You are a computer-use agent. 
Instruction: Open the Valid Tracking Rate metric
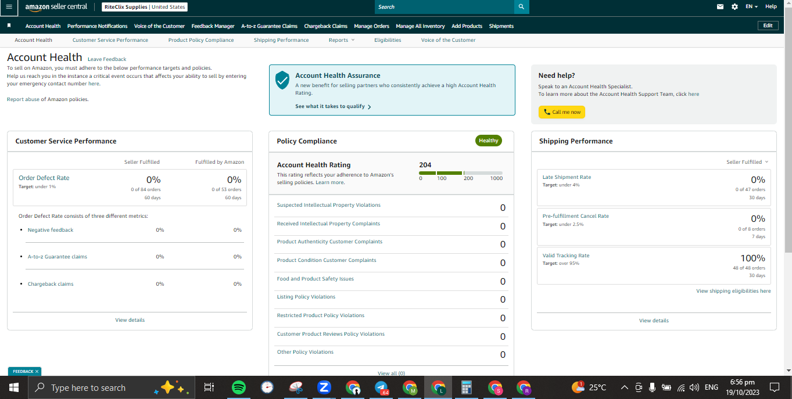tap(566, 256)
